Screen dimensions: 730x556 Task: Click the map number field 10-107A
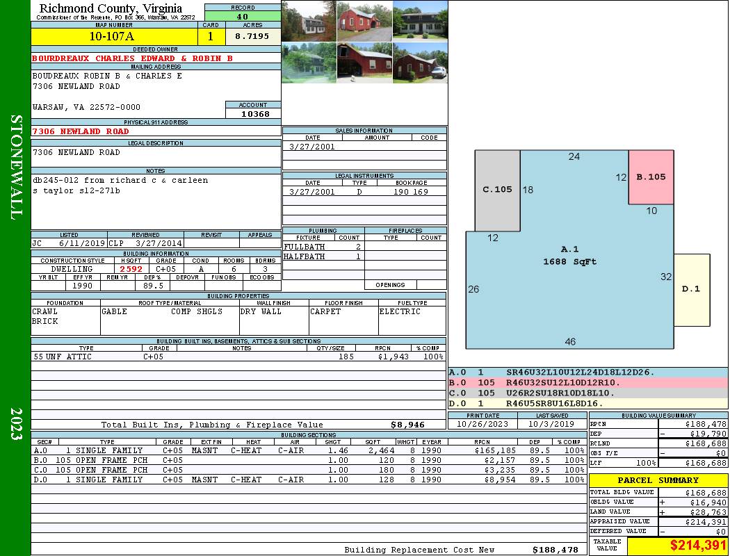pos(114,36)
